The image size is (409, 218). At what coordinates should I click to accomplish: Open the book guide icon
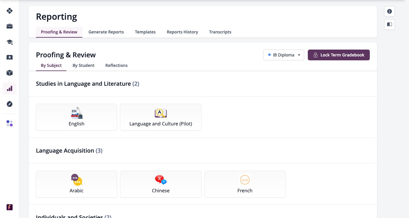coord(390,24)
